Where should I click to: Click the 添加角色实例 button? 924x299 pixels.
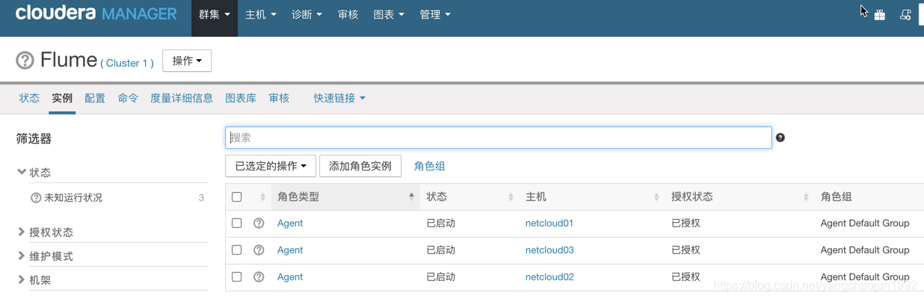[360, 166]
